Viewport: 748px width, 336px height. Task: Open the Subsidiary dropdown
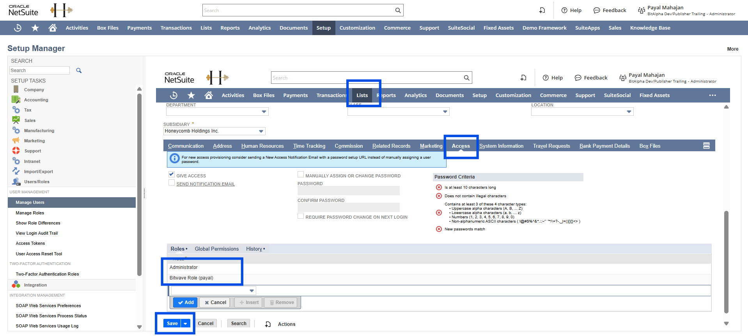point(261,131)
